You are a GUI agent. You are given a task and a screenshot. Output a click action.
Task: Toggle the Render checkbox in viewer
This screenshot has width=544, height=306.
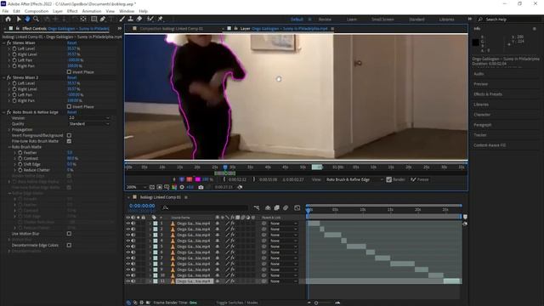click(389, 179)
